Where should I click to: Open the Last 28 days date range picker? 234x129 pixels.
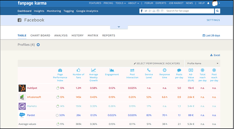pos(211,35)
